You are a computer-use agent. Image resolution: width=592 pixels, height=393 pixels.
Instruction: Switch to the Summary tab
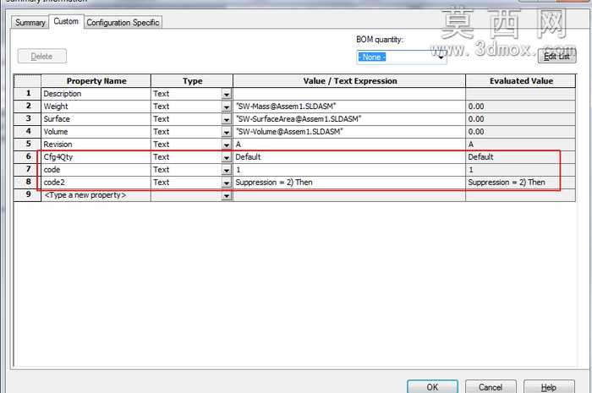pyautogui.click(x=30, y=23)
